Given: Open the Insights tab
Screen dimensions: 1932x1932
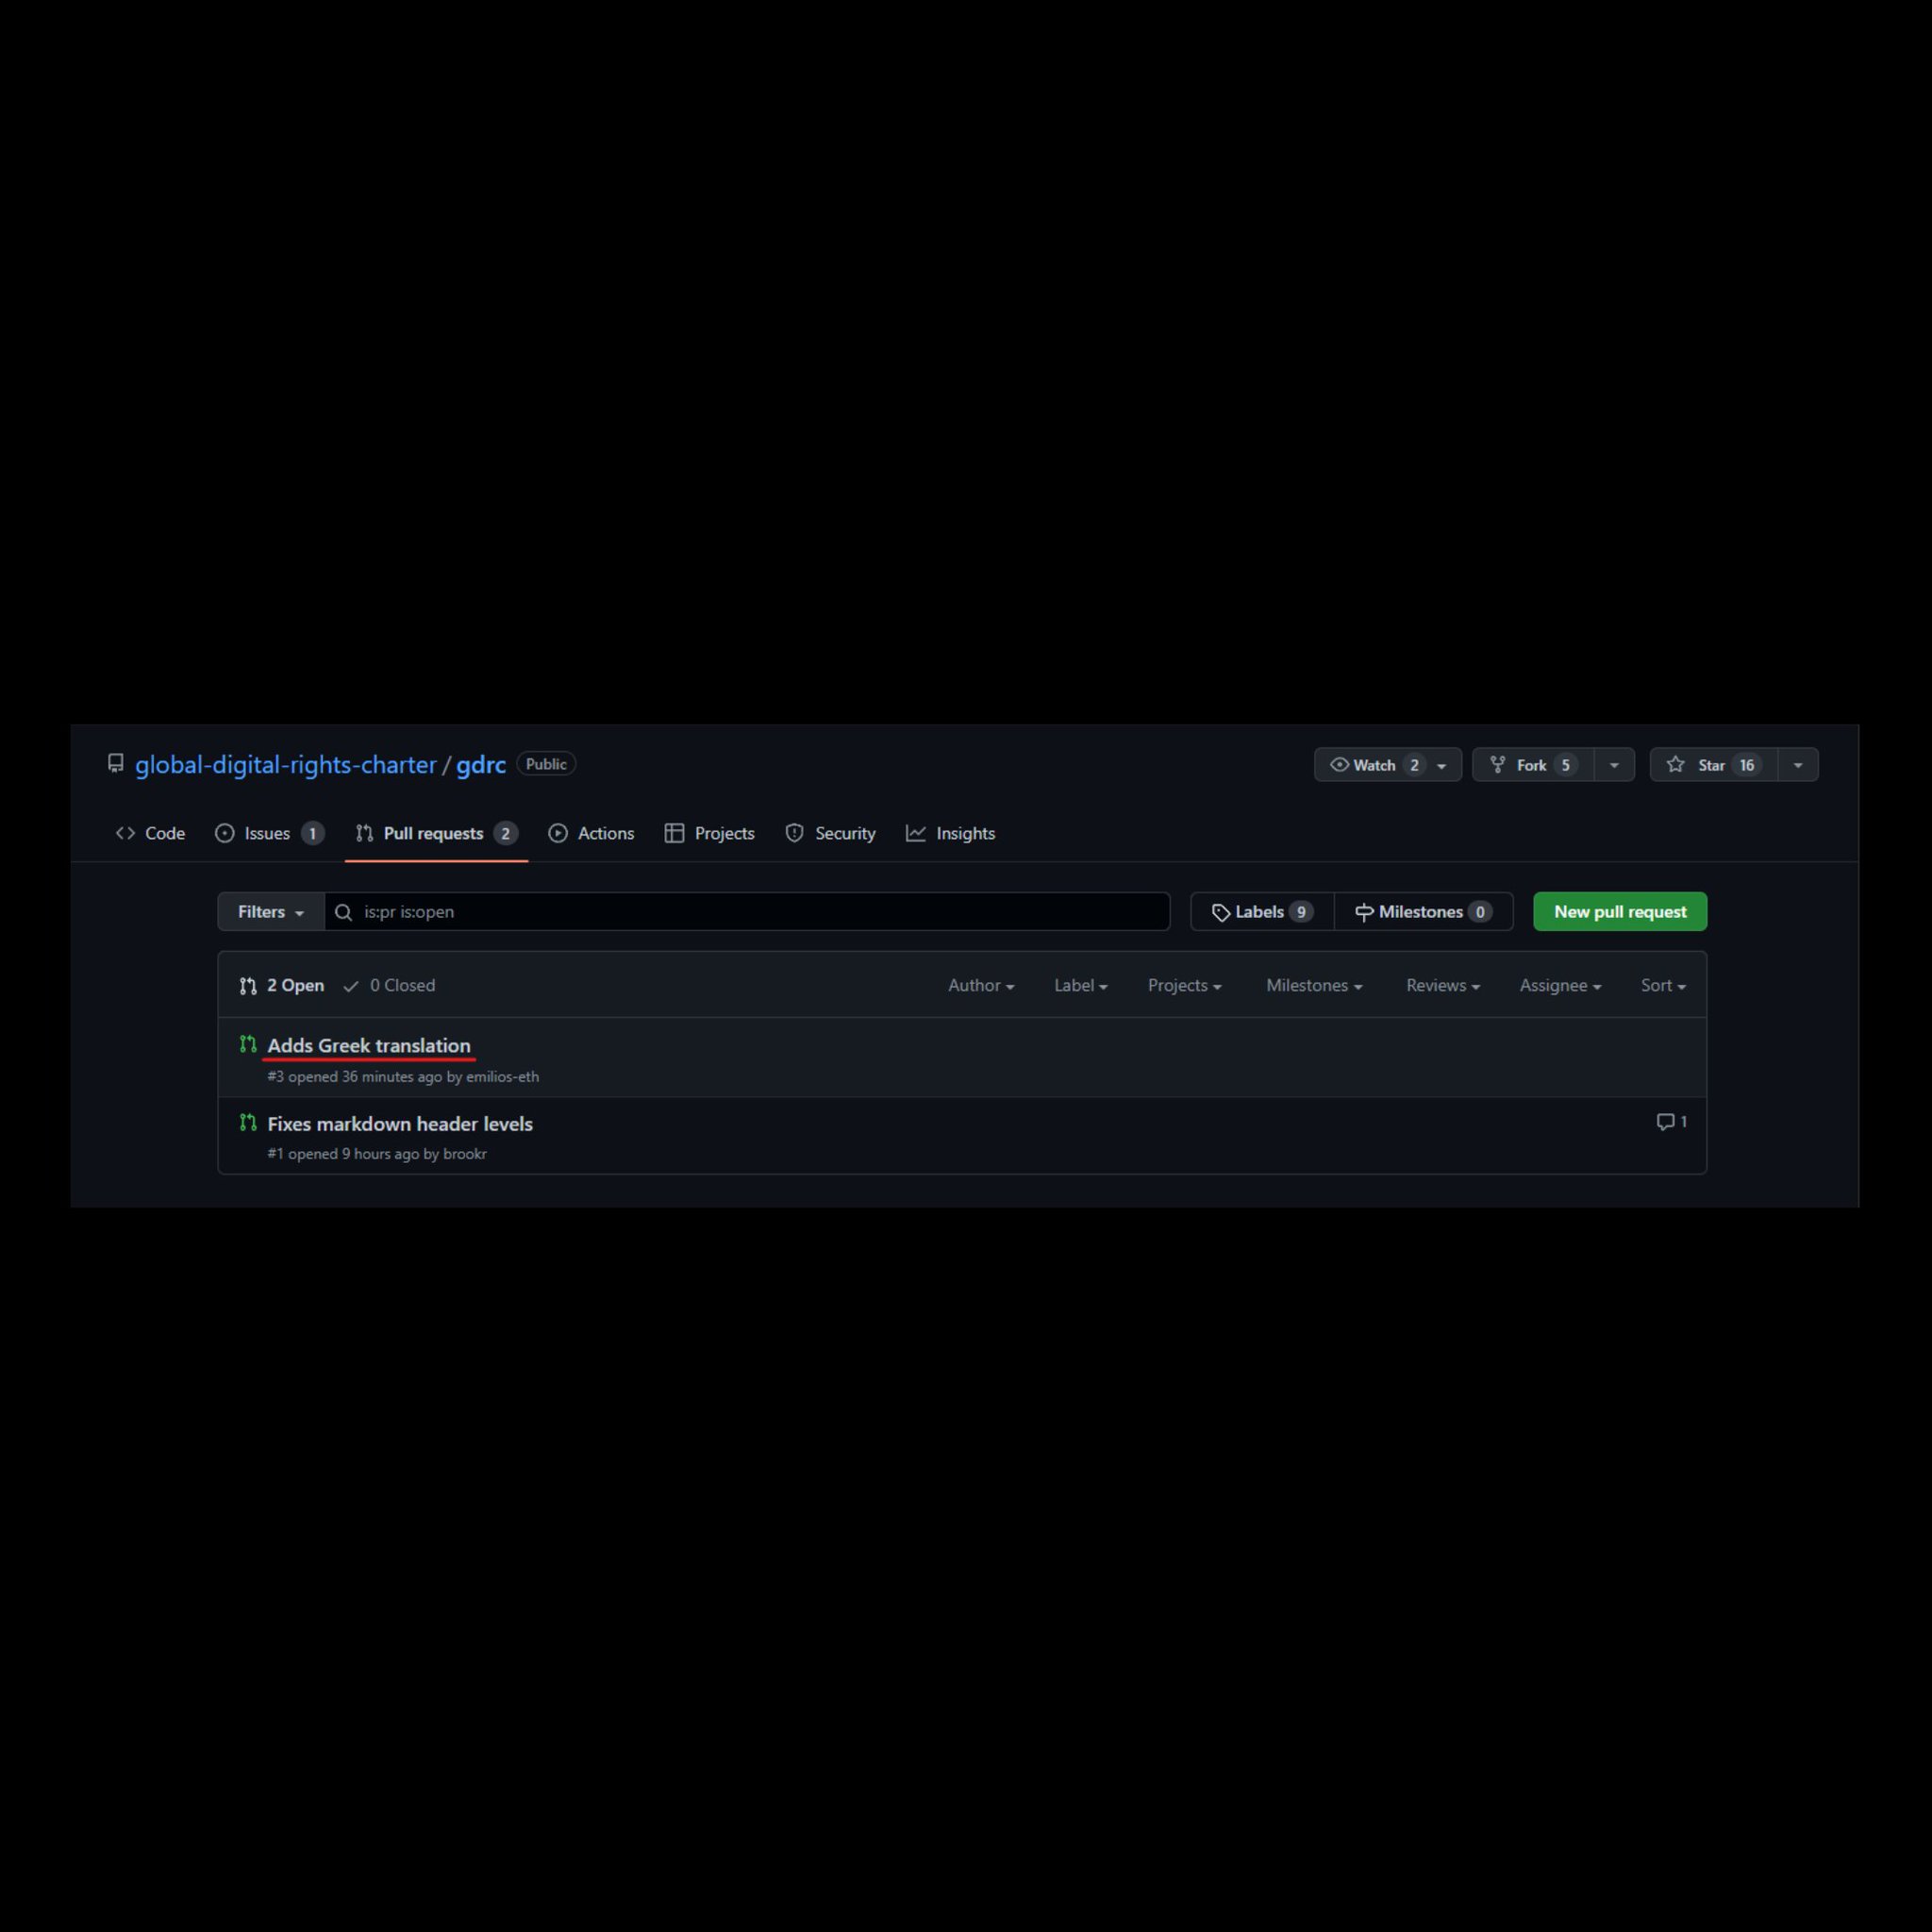Looking at the screenshot, I should tap(950, 833).
